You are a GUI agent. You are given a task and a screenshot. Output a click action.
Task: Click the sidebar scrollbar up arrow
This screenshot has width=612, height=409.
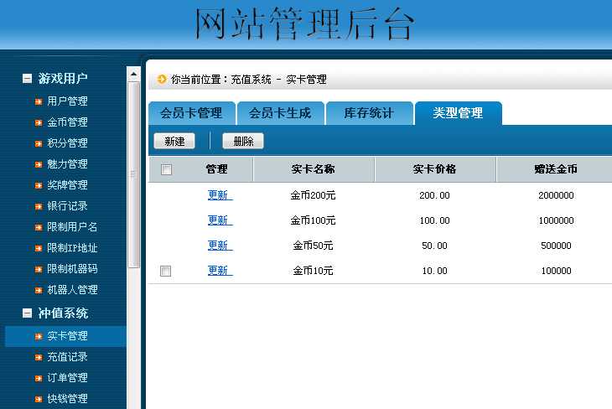pyautogui.click(x=133, y=74)
